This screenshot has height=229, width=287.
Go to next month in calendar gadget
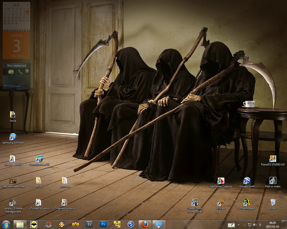pyautogui.click(x=28, y=5)
